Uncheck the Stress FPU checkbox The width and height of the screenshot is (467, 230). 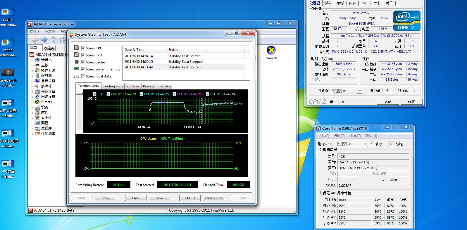click(83, 55)
